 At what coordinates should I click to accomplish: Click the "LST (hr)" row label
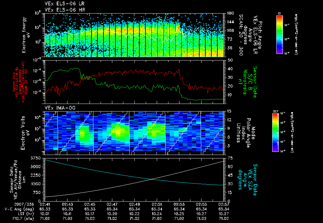25,214
